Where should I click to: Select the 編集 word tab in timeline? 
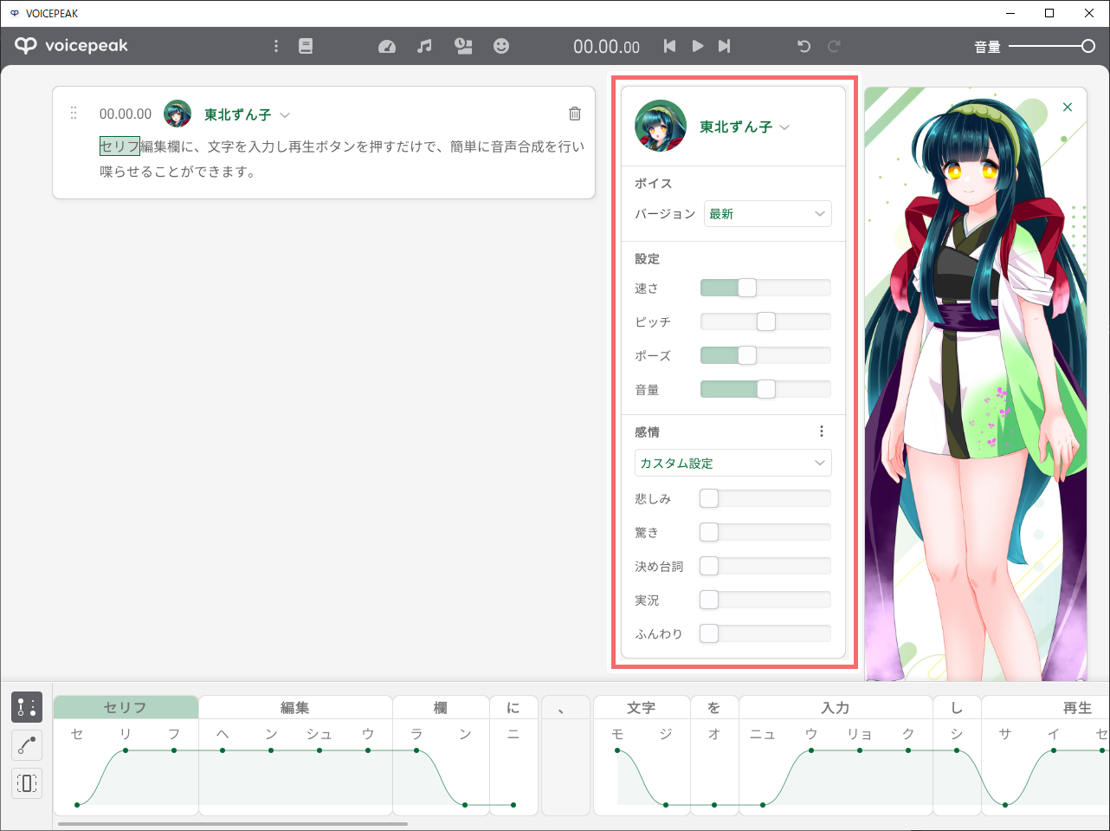tap(295, 707)
